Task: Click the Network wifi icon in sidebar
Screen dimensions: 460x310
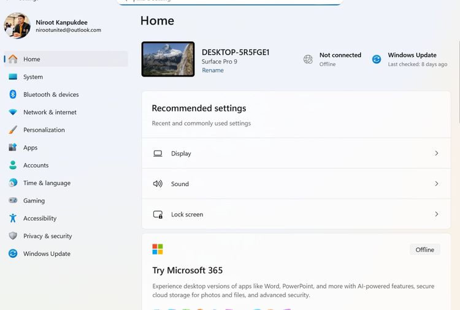Action: point(13,112)
